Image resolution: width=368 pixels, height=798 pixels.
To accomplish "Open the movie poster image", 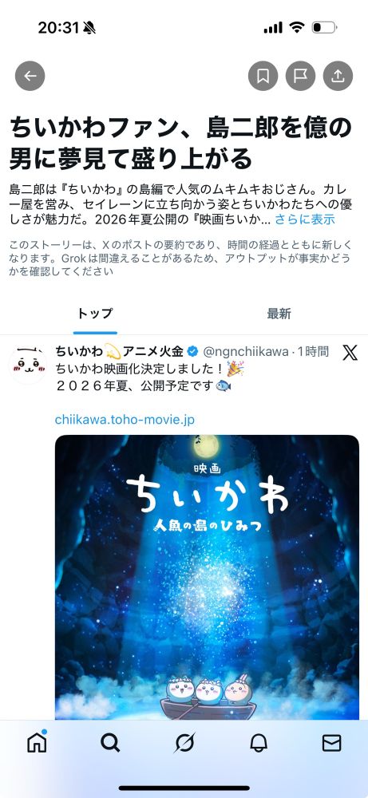I will pos(208,577).
